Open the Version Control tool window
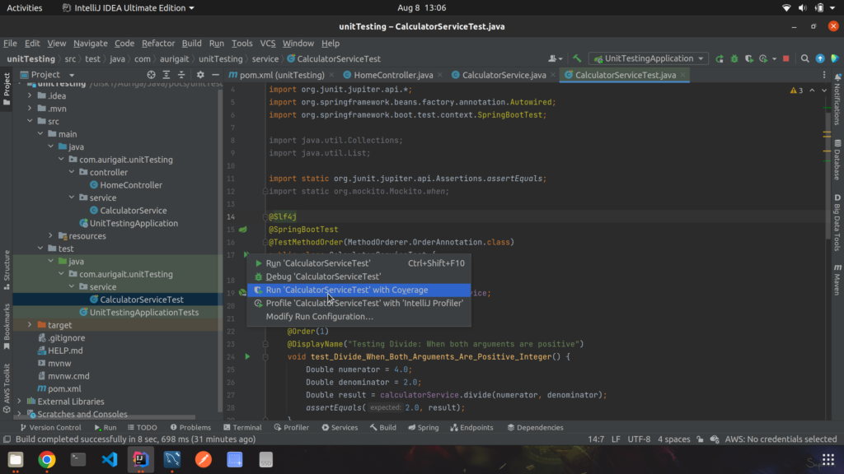The width and height of the screenshot is (844, 474). tap(50, 428)
